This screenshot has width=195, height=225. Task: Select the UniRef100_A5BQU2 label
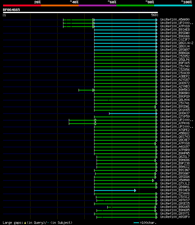(x=175, y=133)
